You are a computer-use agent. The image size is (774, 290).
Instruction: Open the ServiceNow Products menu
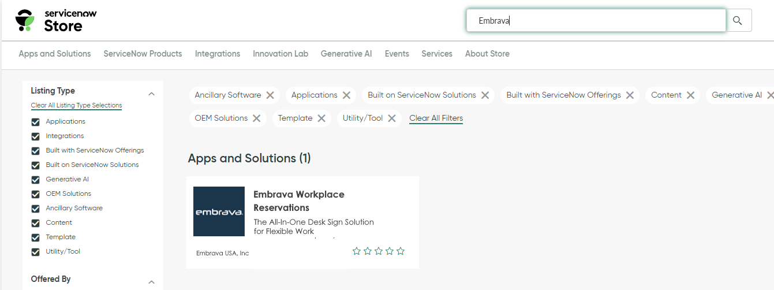pos(143,54)
